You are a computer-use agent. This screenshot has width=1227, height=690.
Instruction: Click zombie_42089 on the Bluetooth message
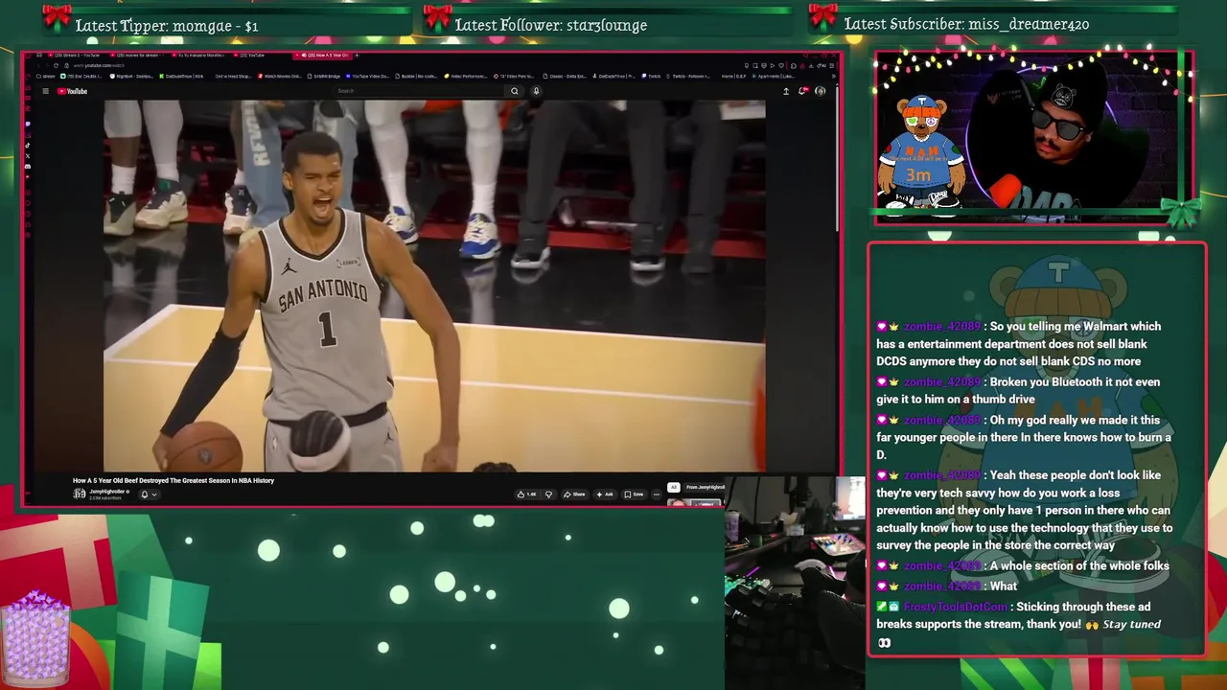(942, 382)
